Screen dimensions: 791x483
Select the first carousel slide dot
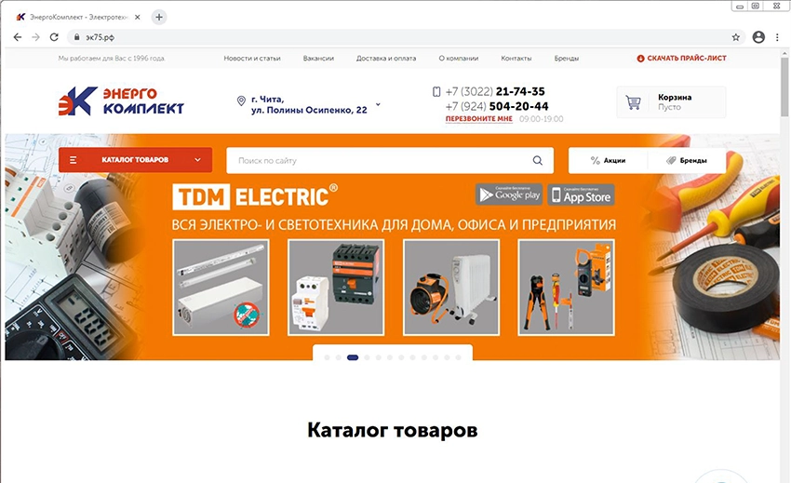tap(327, 357)
